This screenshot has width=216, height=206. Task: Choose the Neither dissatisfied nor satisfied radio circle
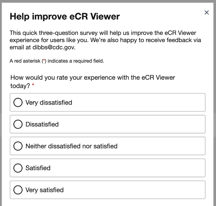point(18,146)
